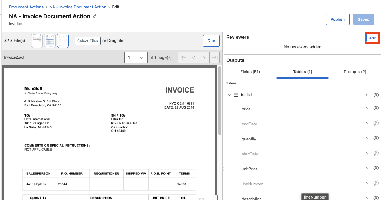Click the No reviewers added message
Viewport: 381px width, 200px height.
click(x=302, y=47)
